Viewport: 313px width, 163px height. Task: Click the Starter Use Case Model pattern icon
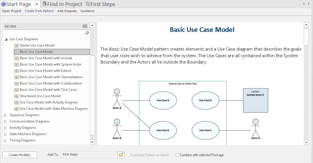[x=16, y=45]
